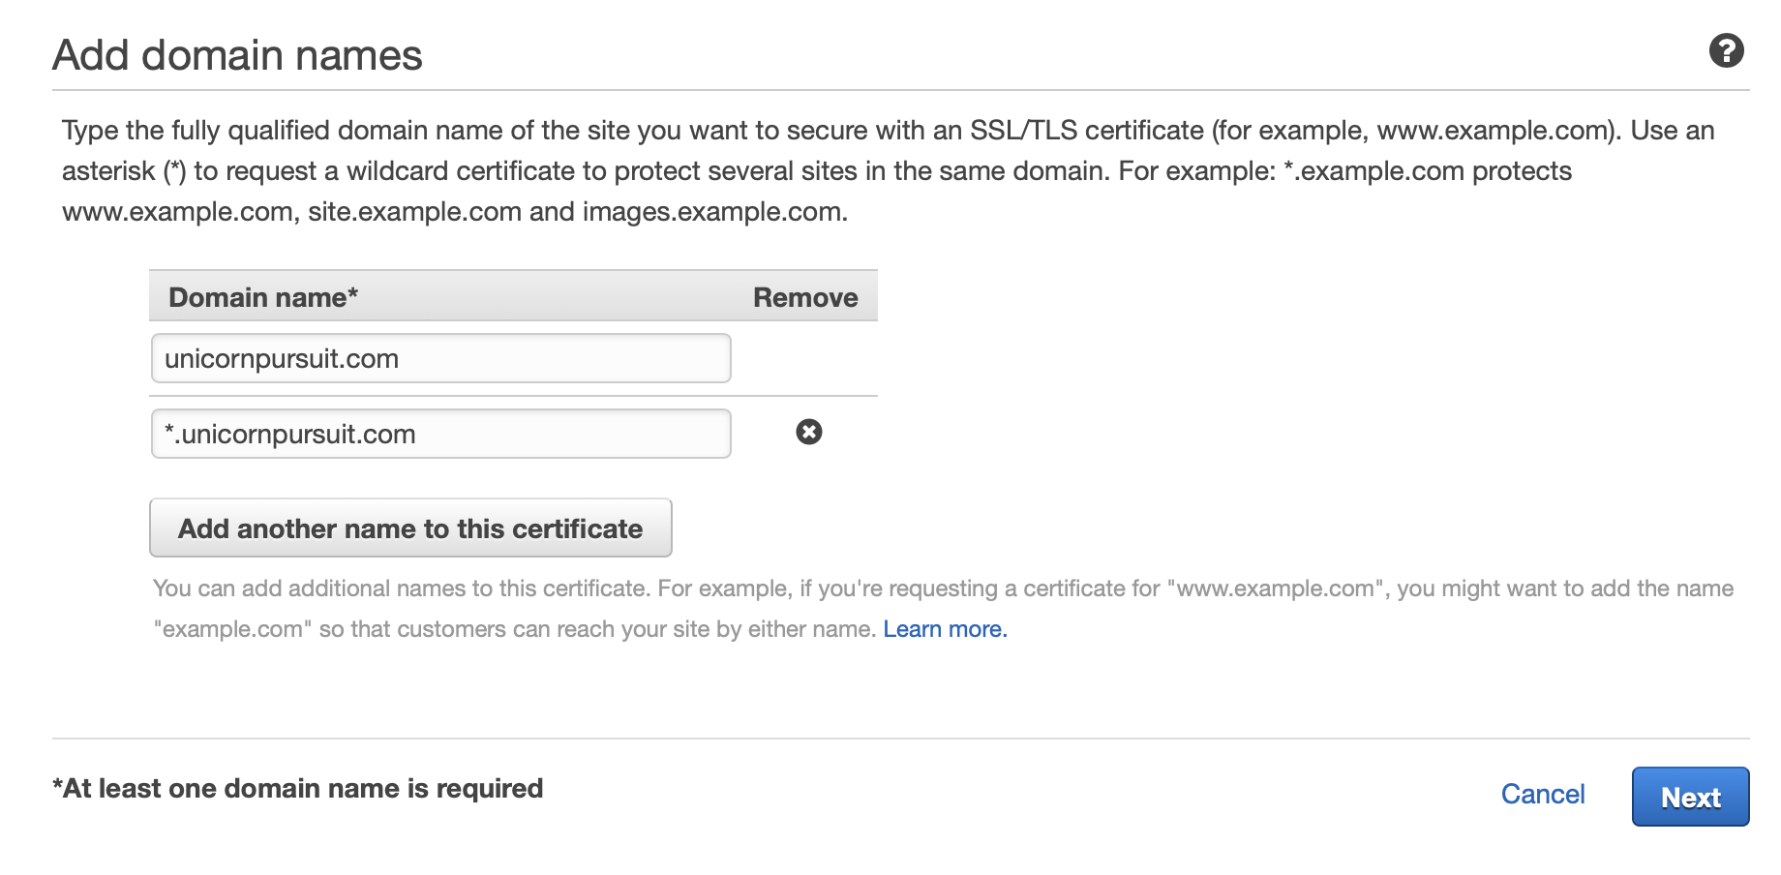Click the "SSL/TLS certificate" phrase in the instructions
This screenshot has width=1781, height=875.
[x=1086, y=131]
